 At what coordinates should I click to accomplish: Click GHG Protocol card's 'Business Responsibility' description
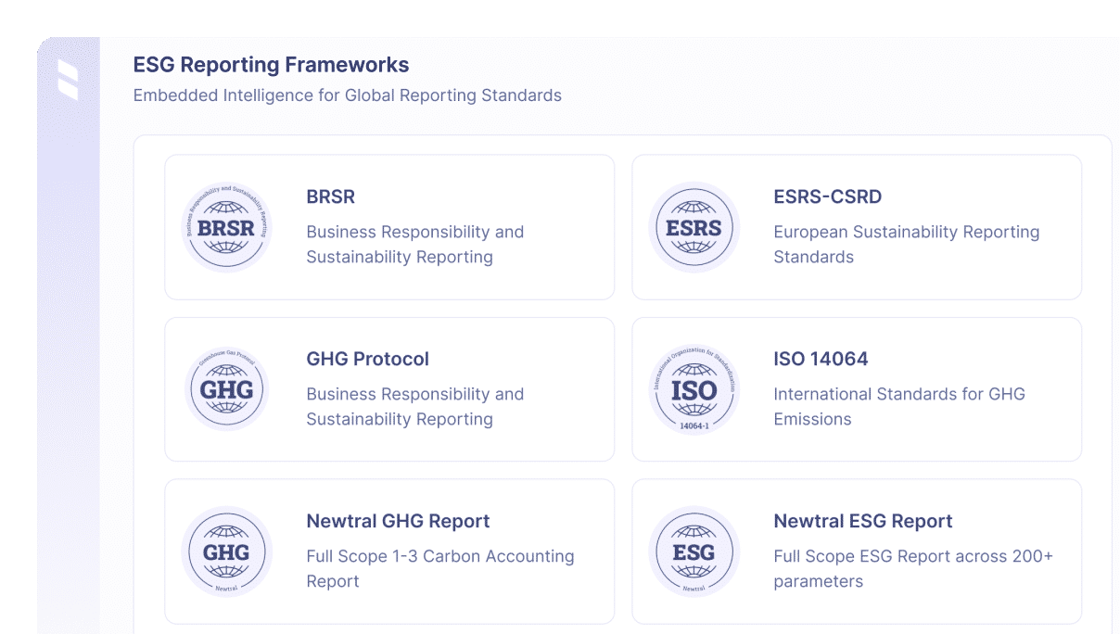(415, 407)
